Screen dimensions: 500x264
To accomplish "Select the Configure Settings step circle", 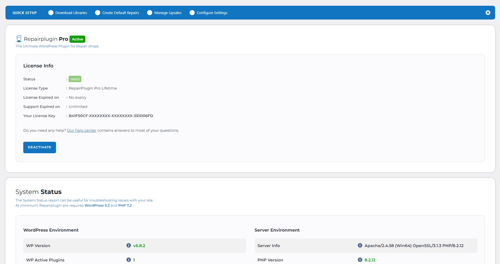I will click(192, 13).
